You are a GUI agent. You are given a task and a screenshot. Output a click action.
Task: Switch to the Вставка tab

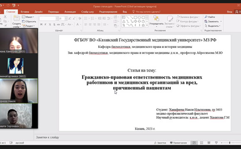click(x=25, y=12)
